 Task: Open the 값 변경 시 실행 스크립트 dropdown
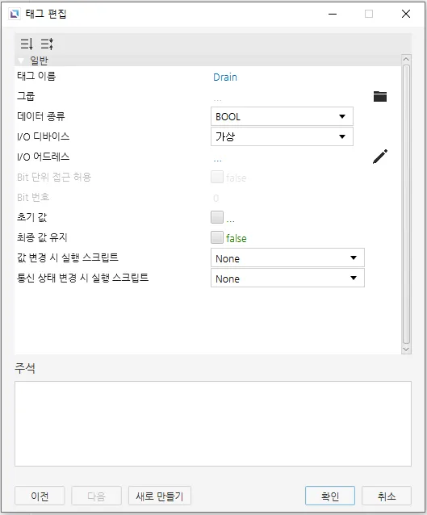click(287, 257)
